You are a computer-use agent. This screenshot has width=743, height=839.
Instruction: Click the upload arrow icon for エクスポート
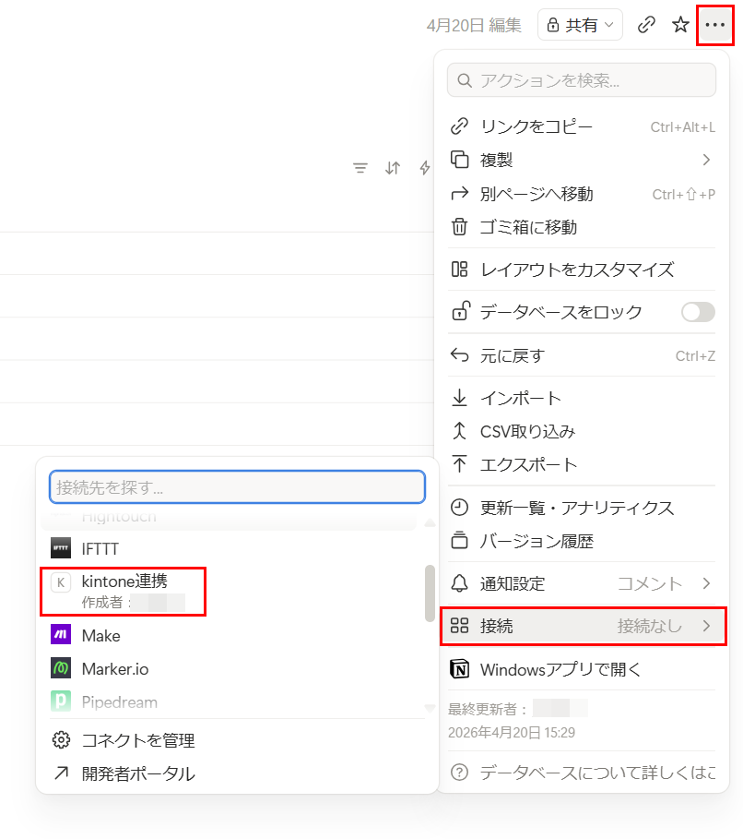tap(459, 464)
